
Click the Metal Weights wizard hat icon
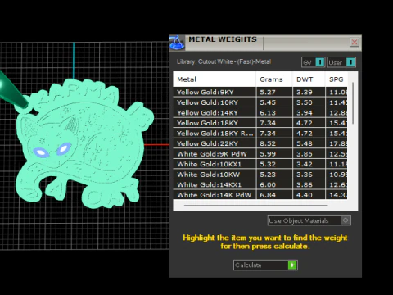(177, 43)
